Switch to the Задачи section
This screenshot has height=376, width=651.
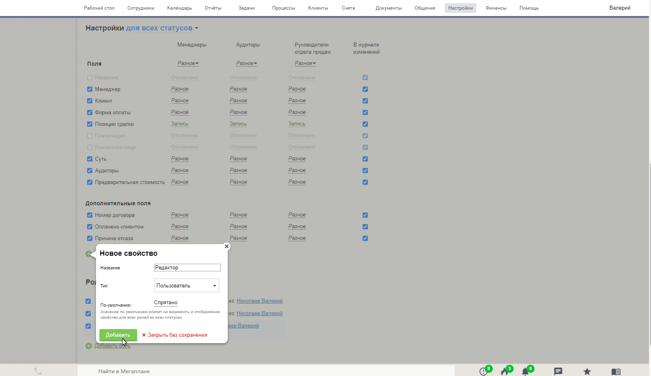tap(247, 8)
